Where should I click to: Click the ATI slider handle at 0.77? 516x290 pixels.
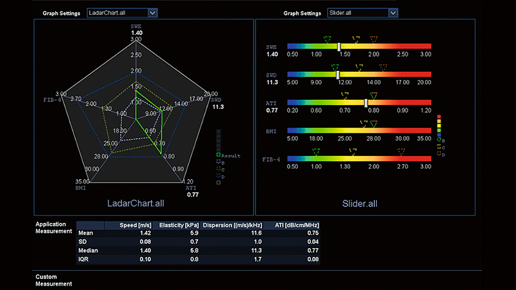click(x=366, y=102)
